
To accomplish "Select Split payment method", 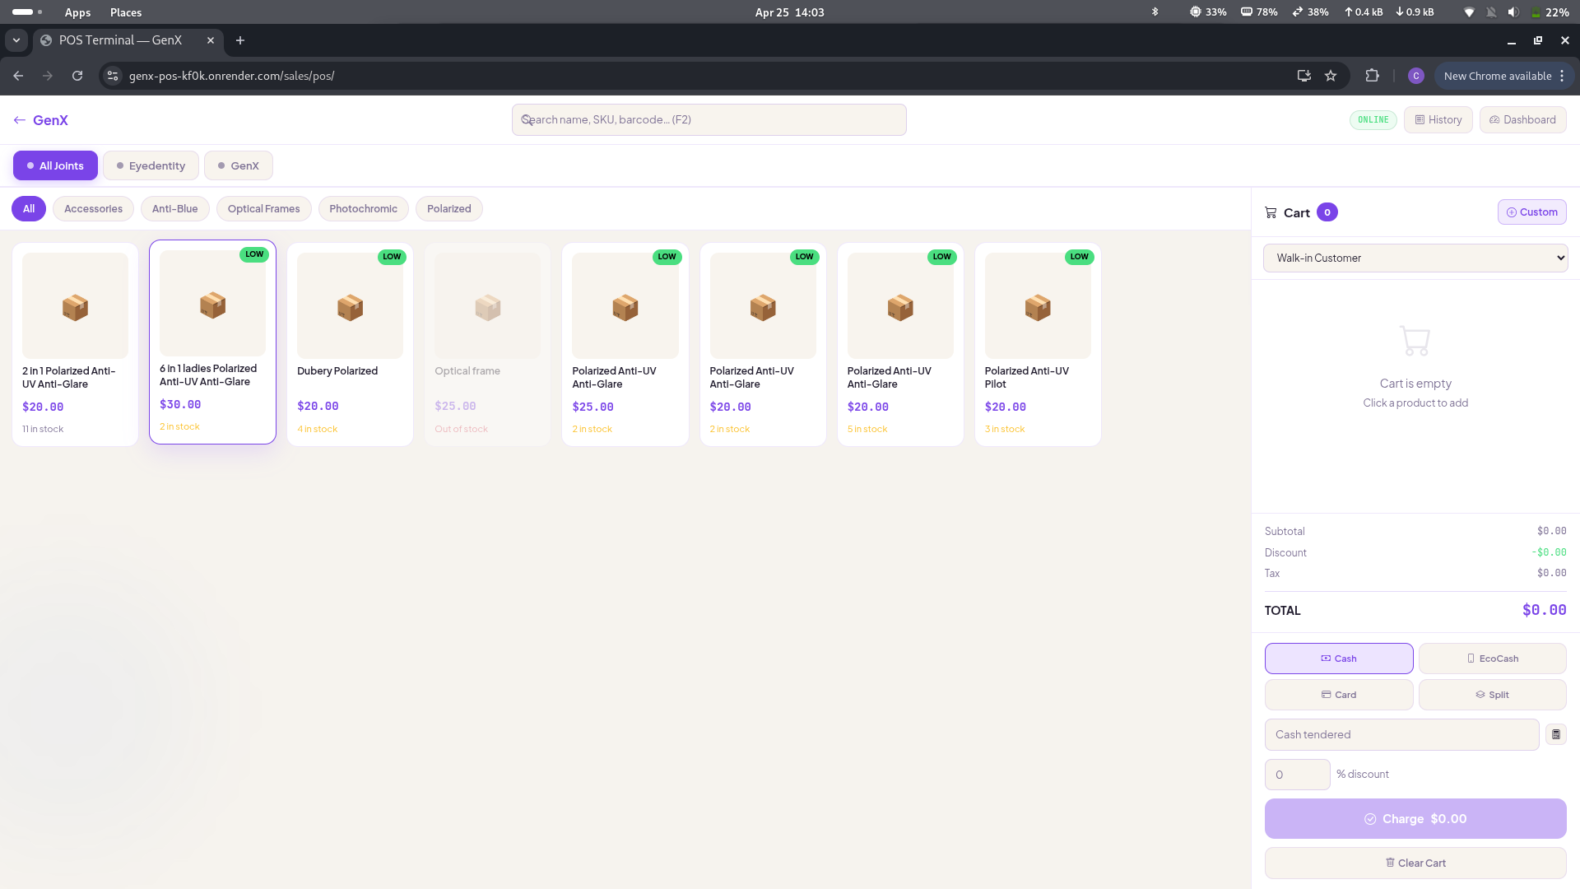I will (x=1492, y=695).
